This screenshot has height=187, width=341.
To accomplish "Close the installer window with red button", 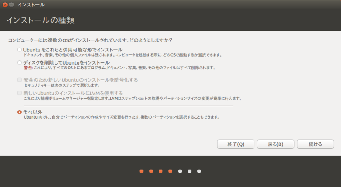I will tap(5, 5).
